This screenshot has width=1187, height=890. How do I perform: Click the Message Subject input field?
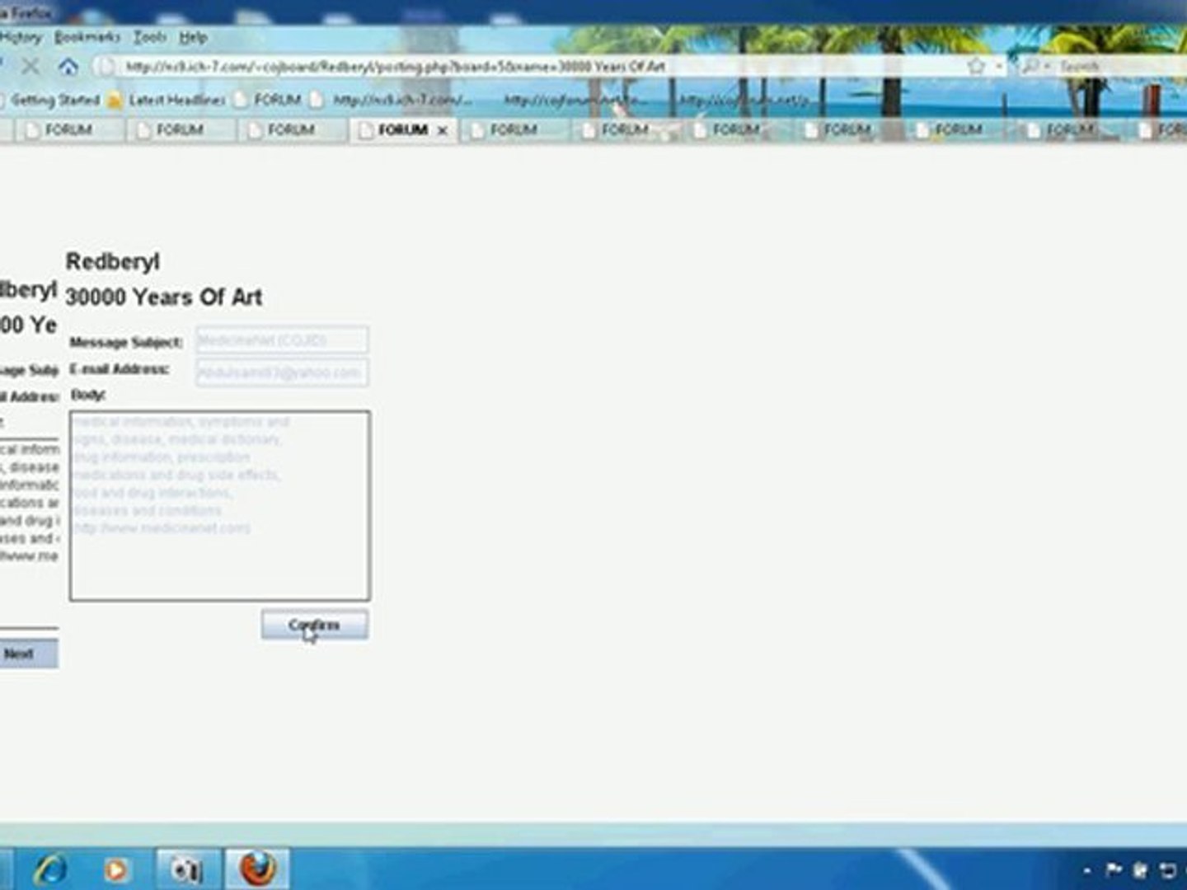pos(282,340)
